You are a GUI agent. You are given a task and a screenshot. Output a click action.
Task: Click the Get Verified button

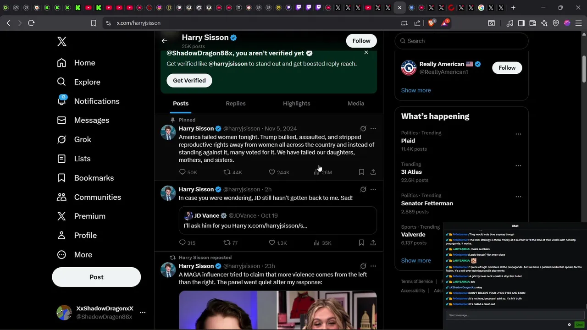pyautogui.click(x=189, y=80)
